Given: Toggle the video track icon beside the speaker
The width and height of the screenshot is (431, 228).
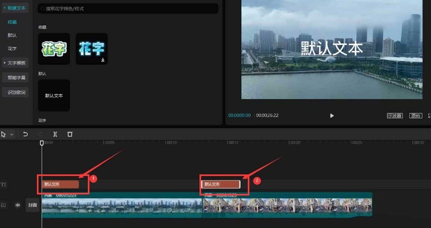Looking at the screenshot, I should pos(4,205).
